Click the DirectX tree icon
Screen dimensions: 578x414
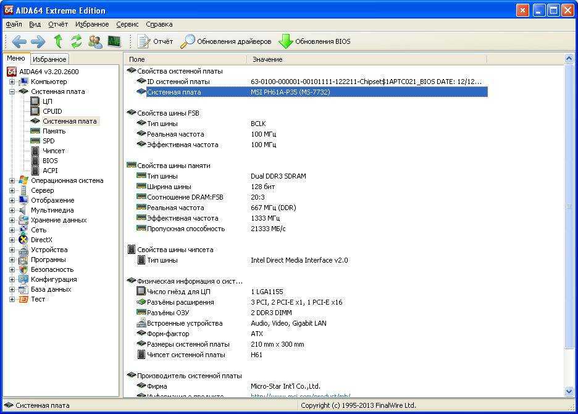click(23, 240)
